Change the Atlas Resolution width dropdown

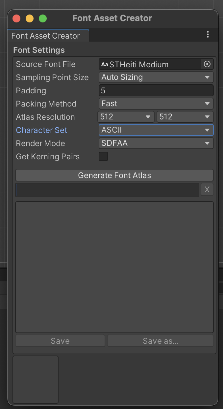click(126, 117)
